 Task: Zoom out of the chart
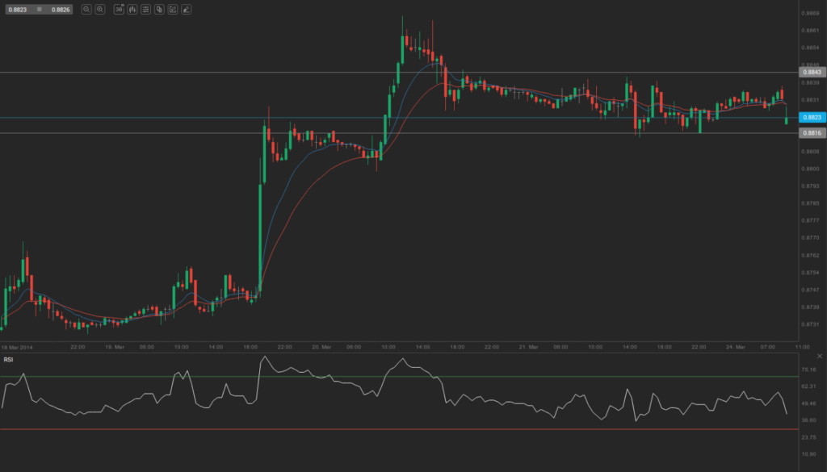tap(100, 10)
